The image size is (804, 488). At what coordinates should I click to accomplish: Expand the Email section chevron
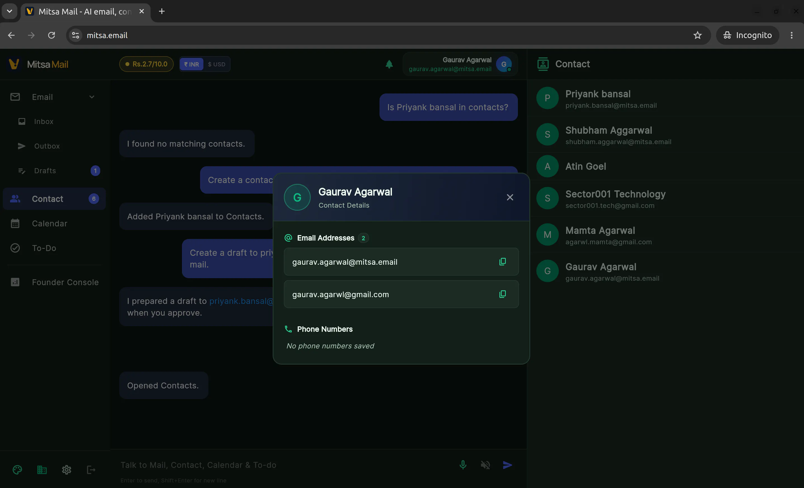92,97
